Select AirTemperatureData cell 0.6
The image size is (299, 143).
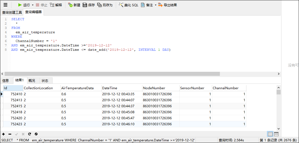(81, 94)
